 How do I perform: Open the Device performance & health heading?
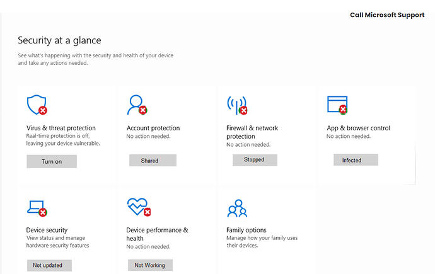point(158,234)
